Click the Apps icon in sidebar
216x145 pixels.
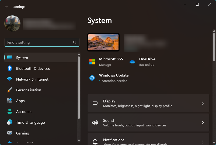pyautogui.click(x=10, y=101)
